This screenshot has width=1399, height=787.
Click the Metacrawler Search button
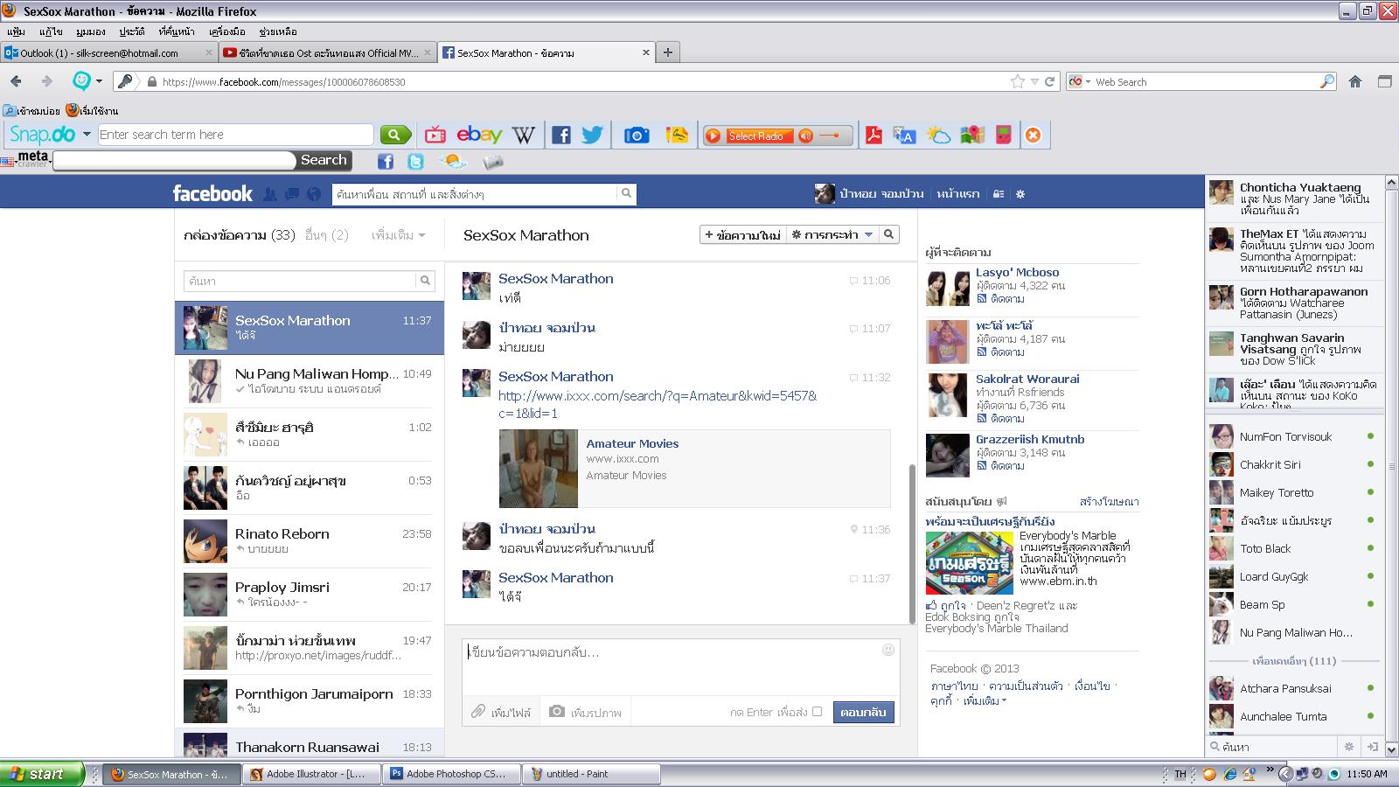pyautogui.click(x=324, y=160)
